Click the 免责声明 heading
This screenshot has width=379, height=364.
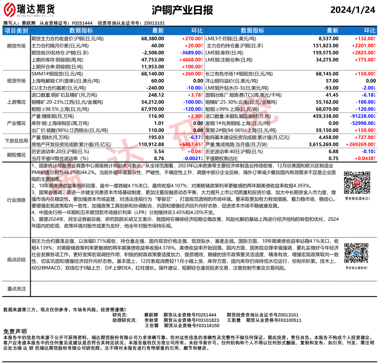click(15, 331)
